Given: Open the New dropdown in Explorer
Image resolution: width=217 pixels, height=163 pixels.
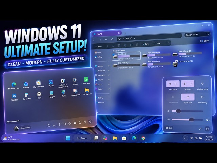Looking at the screenshot, I should pos(98,47).
